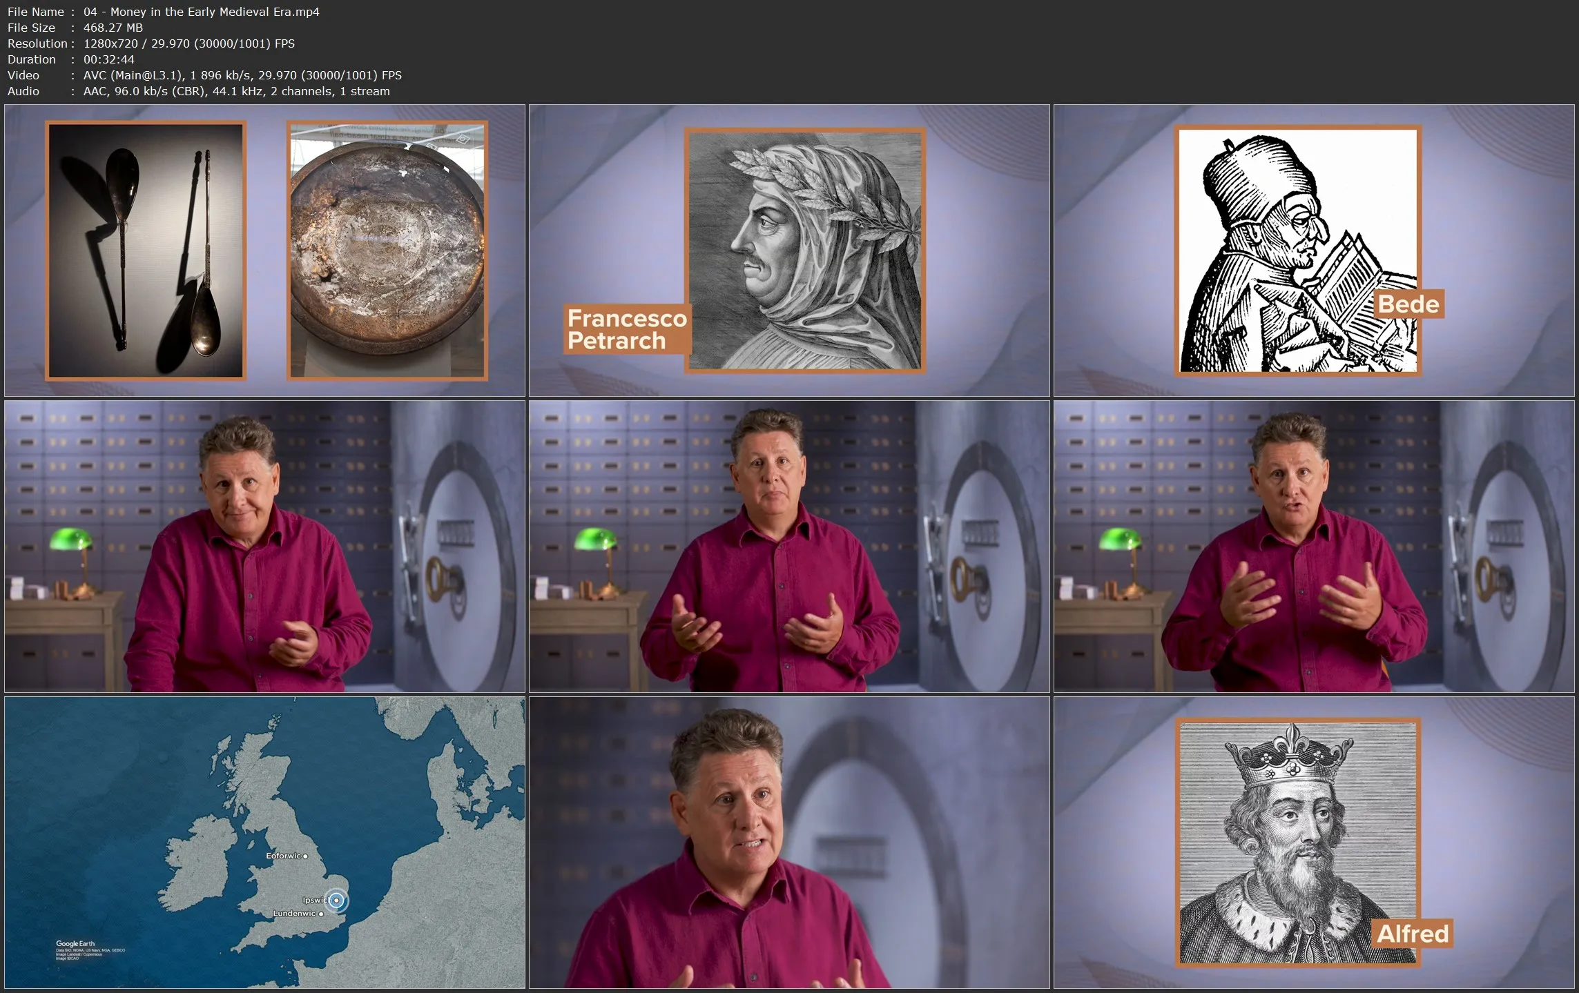The height and width of the screenshot is (993, 1579).
Task: Click the Bede name label
Action: tap(1408, 304)
